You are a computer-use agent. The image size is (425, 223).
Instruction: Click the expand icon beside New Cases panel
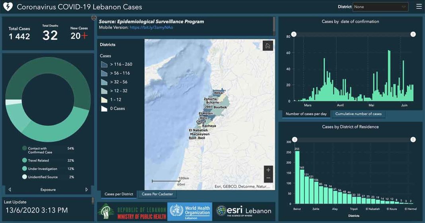pyautogui.click(x=94, y=18)
